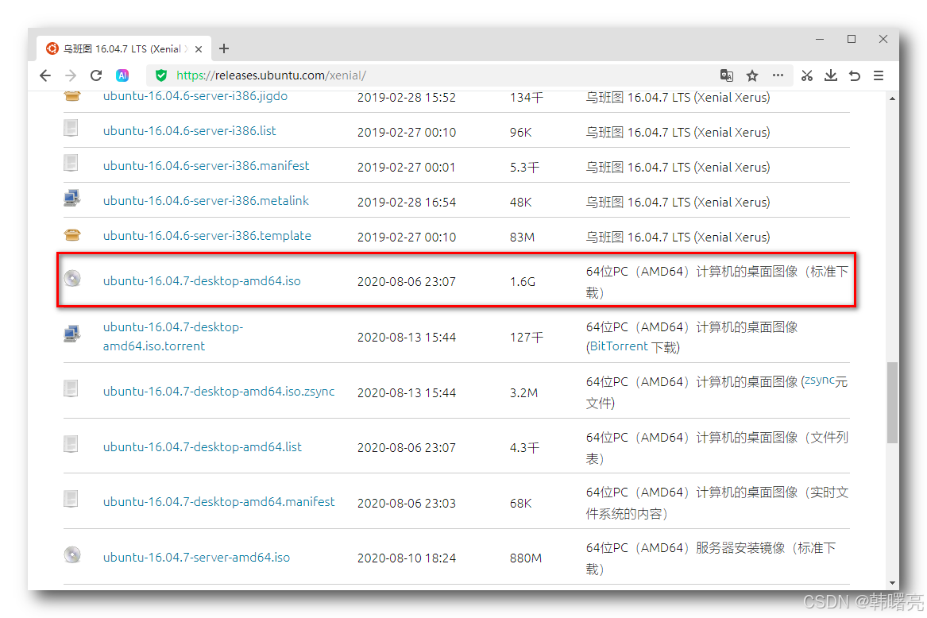
Task: Click file icon beside desktop-amd64.iso.zsync
Action: coord(71,388)
